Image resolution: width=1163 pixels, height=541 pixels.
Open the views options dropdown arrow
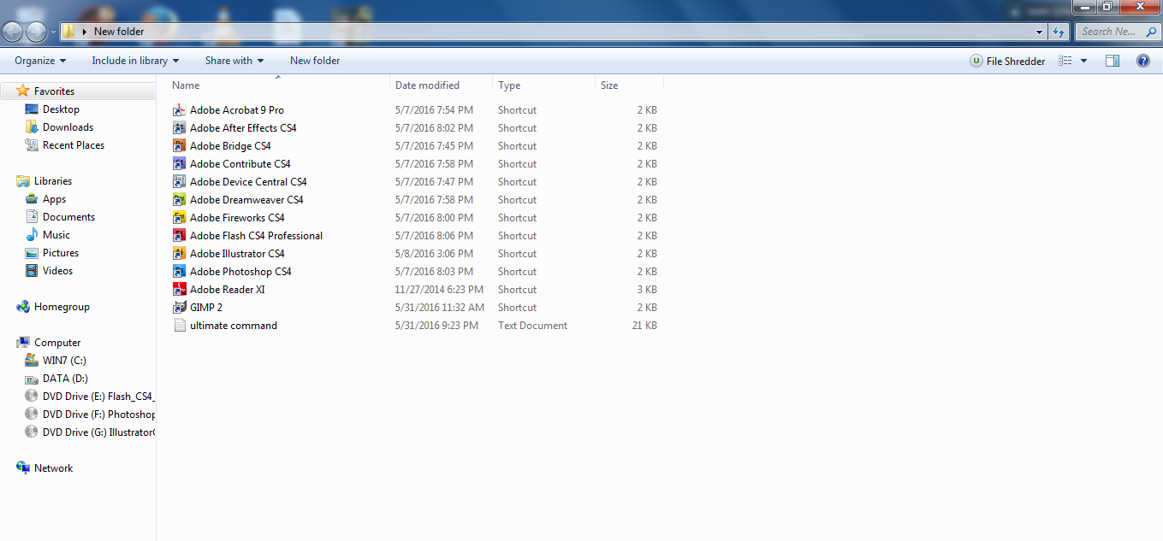pos(1083,61)
